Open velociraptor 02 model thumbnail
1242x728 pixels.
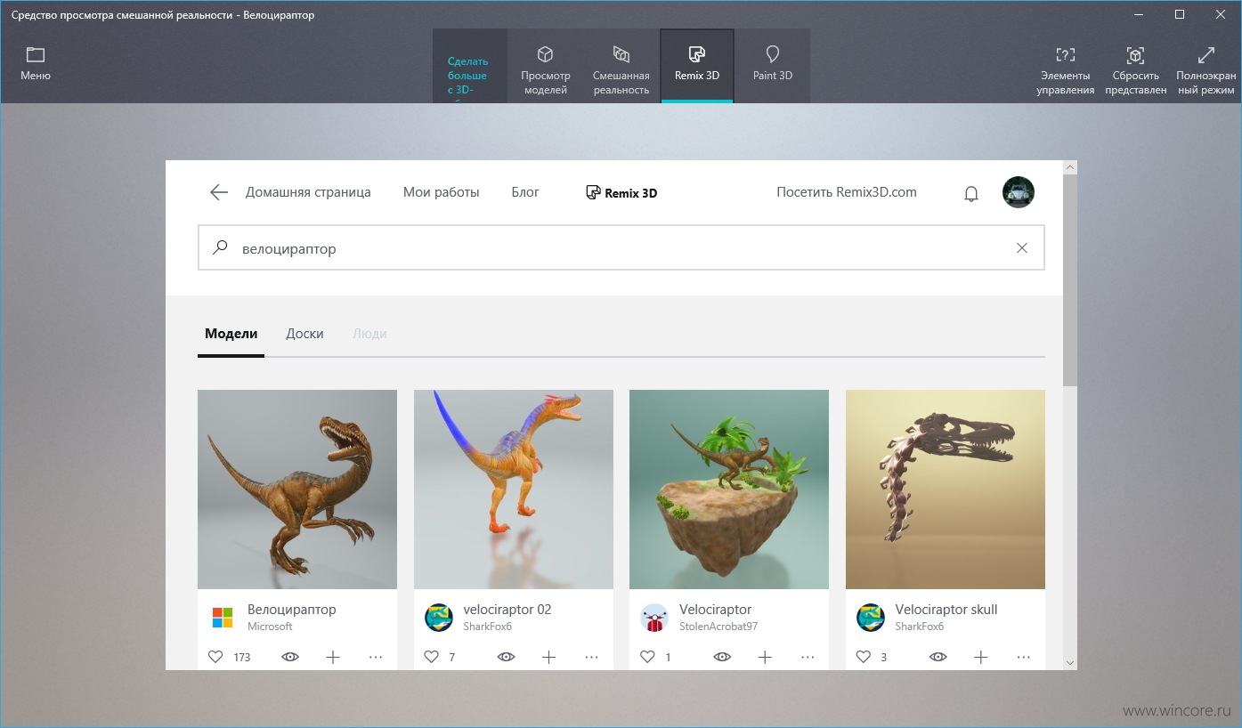[513, 489]
